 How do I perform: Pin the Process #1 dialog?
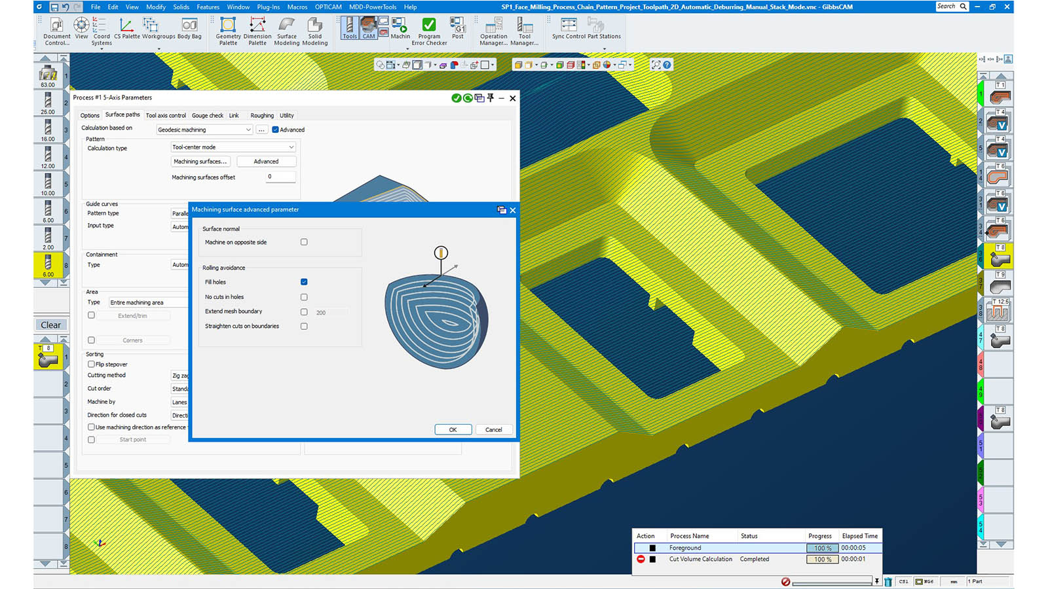click(491, 98)
